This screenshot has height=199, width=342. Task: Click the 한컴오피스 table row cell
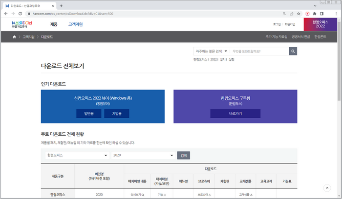[58, 195]
